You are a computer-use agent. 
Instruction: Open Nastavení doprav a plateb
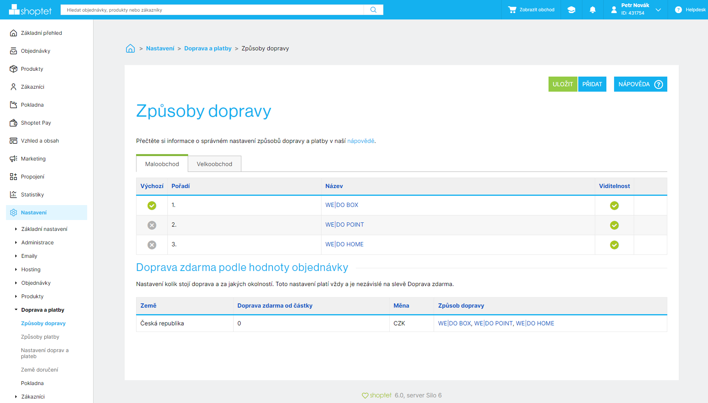45,353
